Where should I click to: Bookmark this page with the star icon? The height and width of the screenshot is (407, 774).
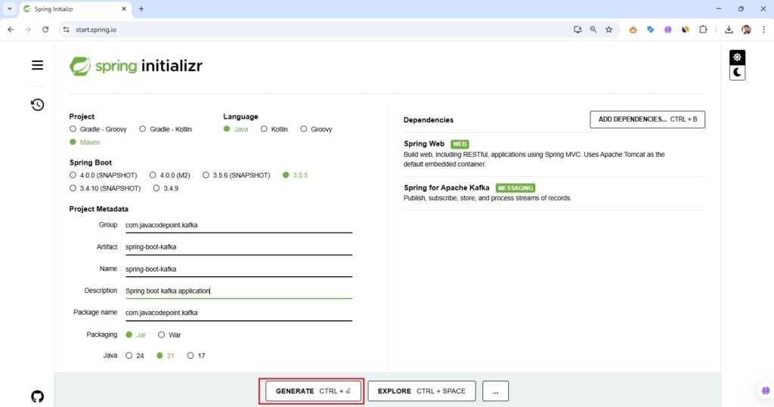pos(608,29)
